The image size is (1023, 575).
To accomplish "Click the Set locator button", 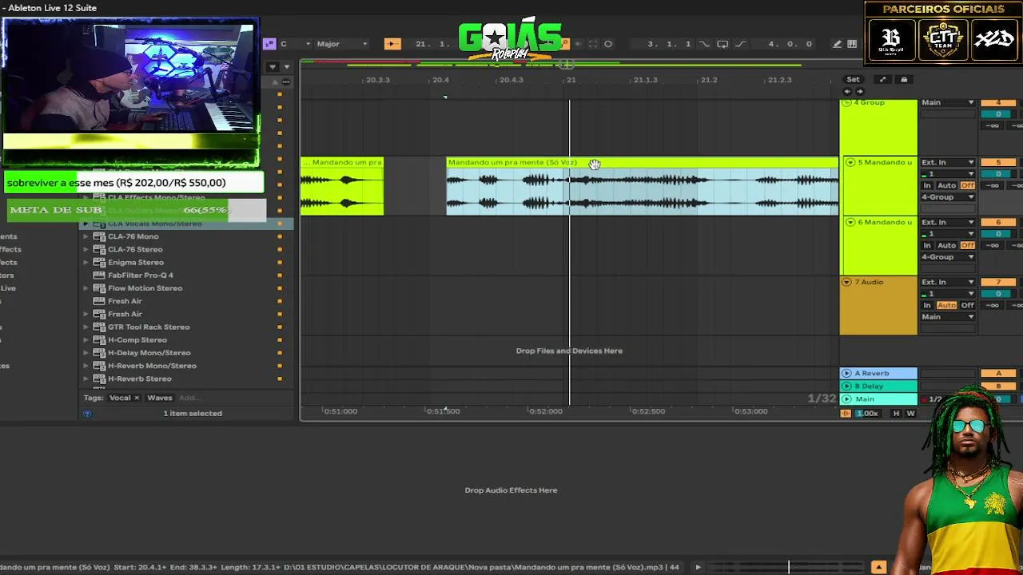I will tap(854, 79).
